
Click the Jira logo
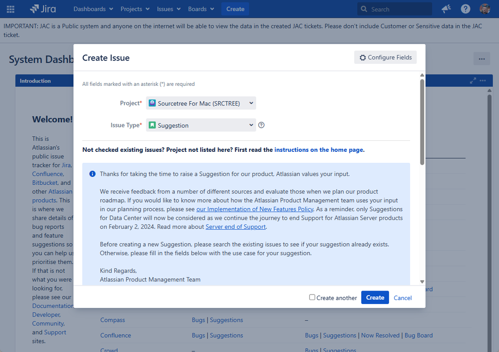pos(42,9)
